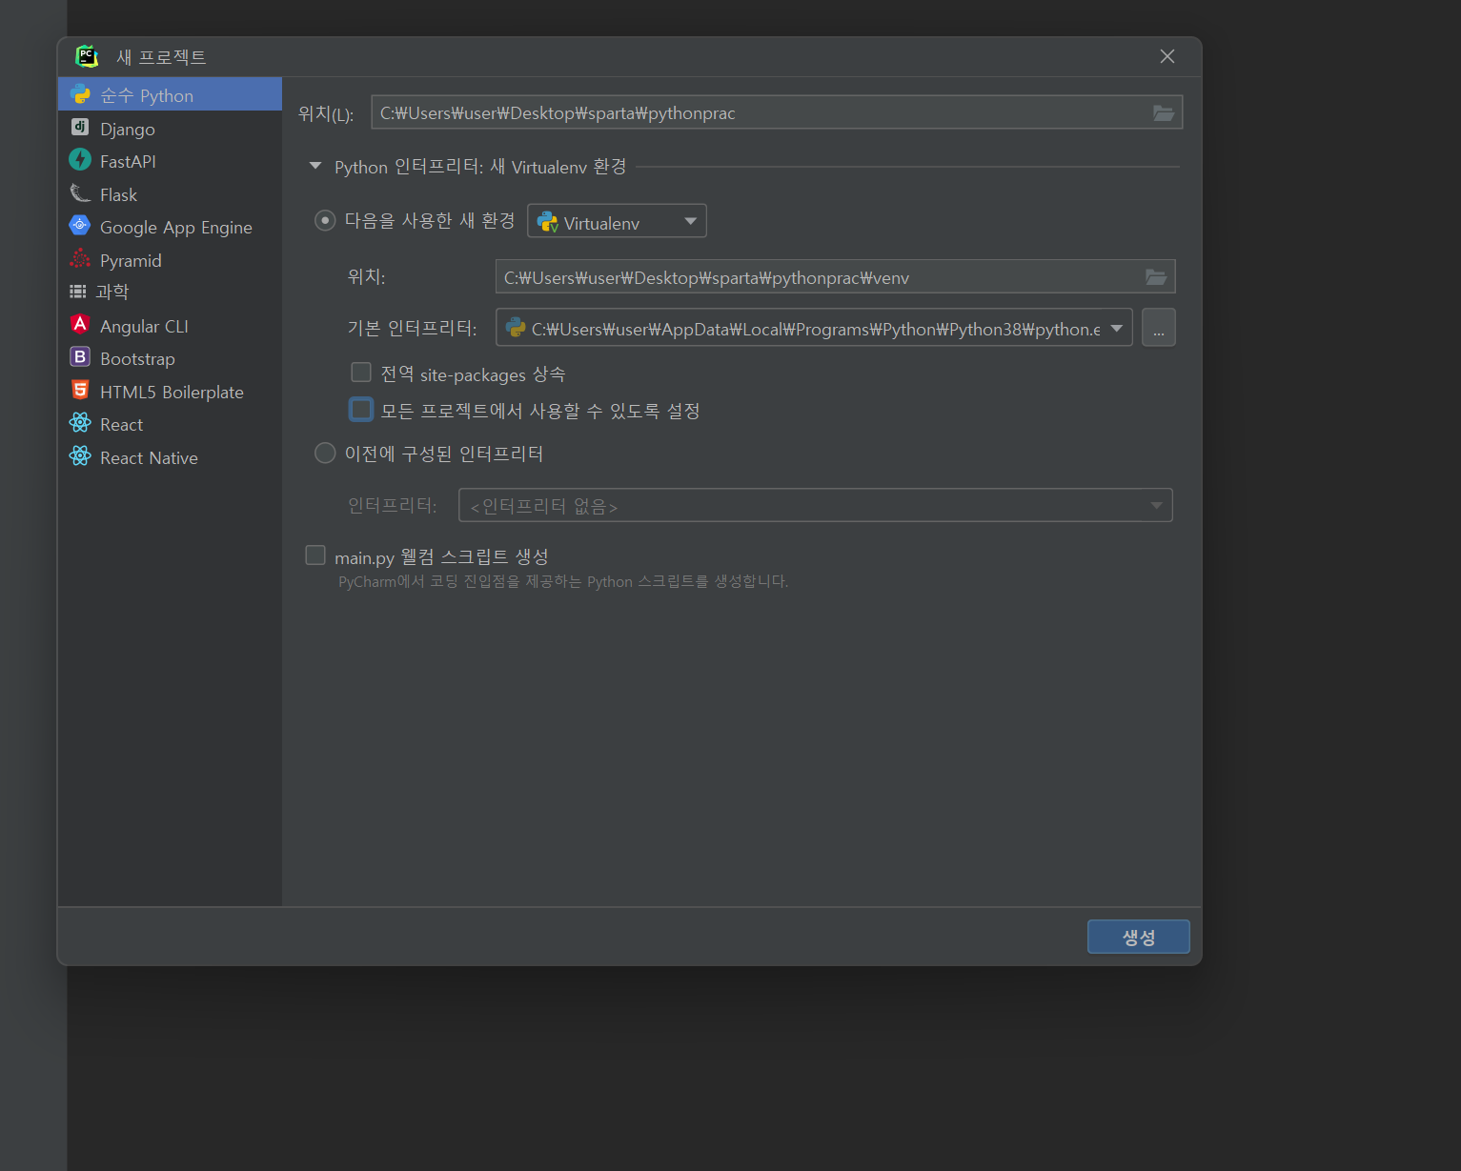Click the 과학 grid icon
1461x1171 pixels.
pos(78,292)
